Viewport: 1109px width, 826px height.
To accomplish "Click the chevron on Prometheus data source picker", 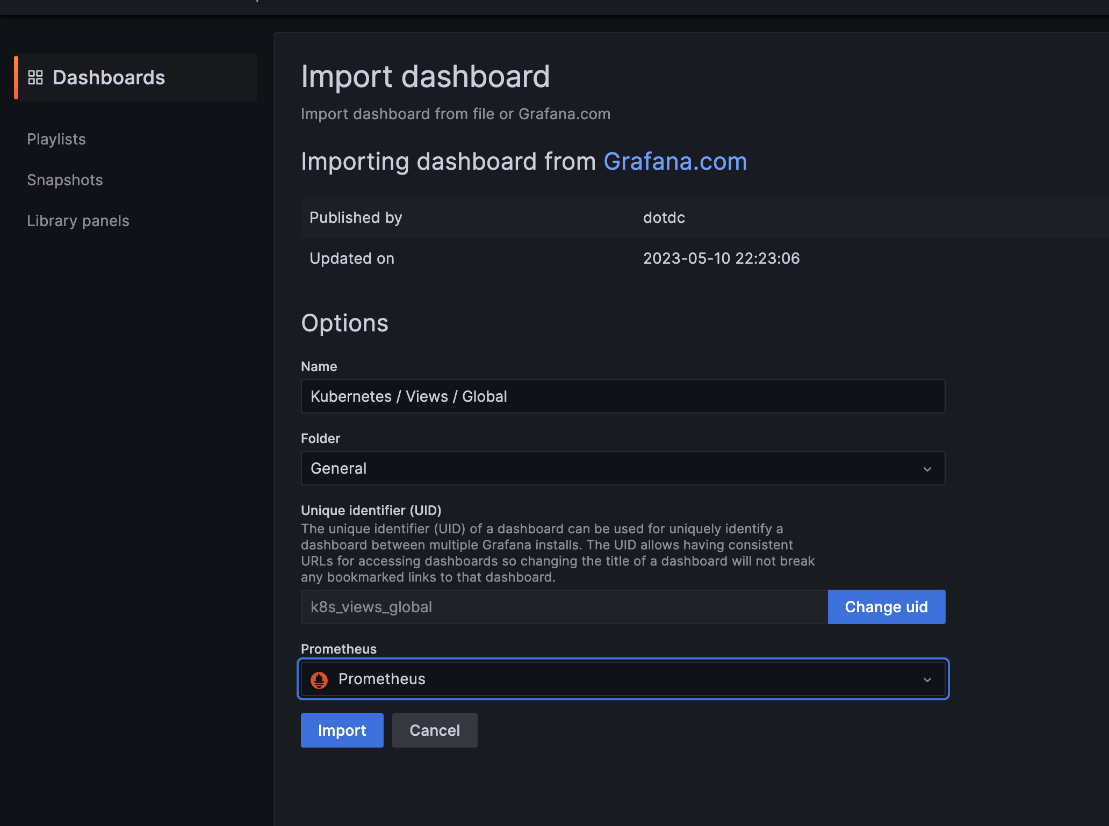I will 927,679.
